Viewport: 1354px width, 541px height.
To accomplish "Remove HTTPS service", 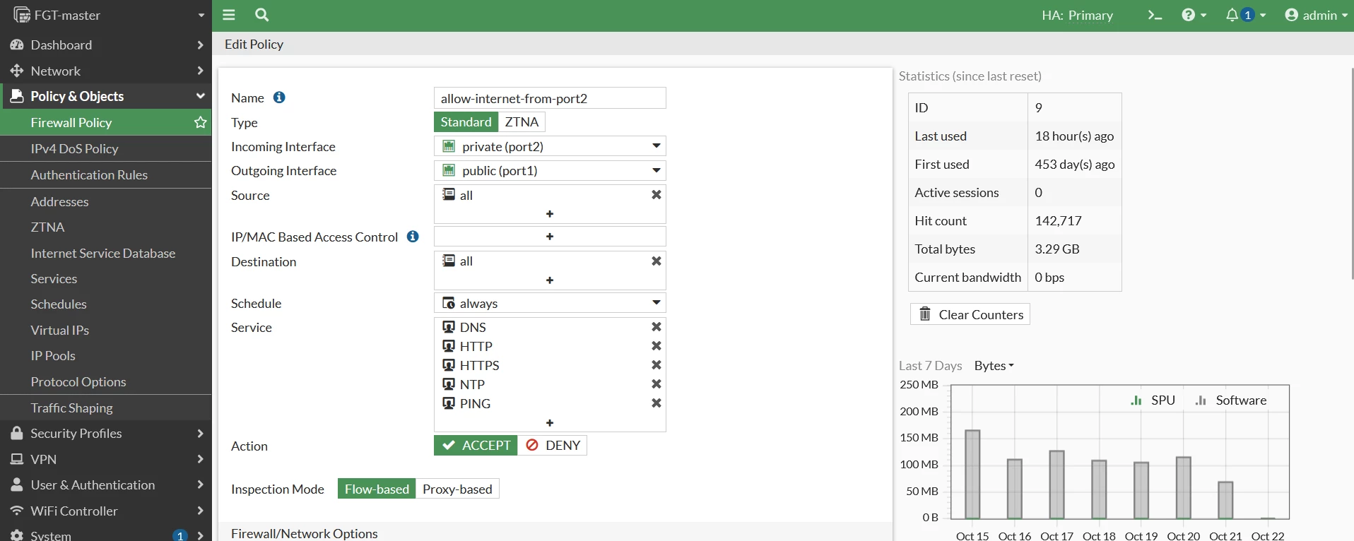I will [x=657, y=365].
